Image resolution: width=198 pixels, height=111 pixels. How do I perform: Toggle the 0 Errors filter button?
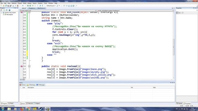point(23,85)
